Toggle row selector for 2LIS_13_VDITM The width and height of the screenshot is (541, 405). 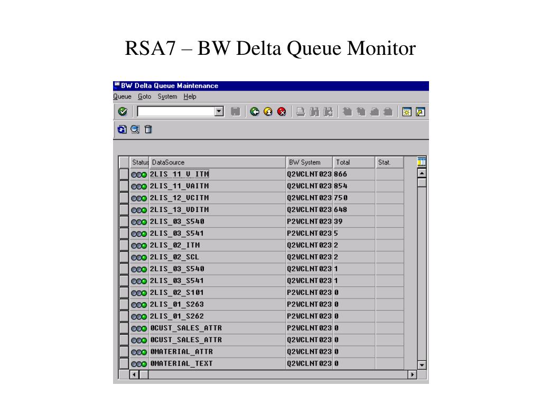124,210
